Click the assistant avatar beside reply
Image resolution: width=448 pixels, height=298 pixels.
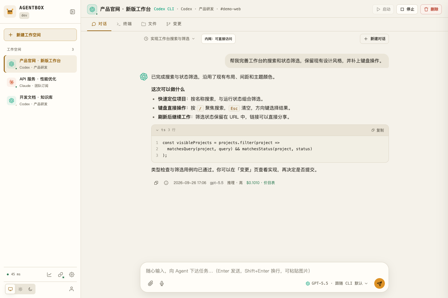coord(144,77)
